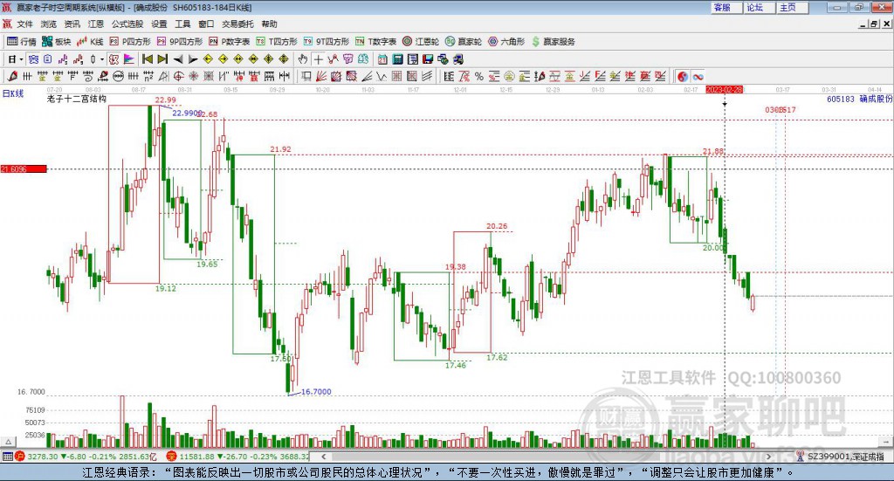The width and height of the screenshot is (894, 481).
Task: Open the 帮助 menu
Action: click(269, 24)
